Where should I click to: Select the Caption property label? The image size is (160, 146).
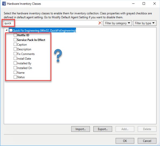(x=22, y=44)
